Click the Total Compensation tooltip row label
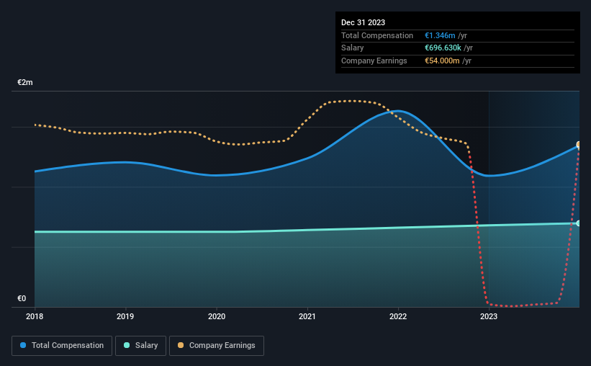The height and width of the screenshot is (366, 591). coord(377,35)
